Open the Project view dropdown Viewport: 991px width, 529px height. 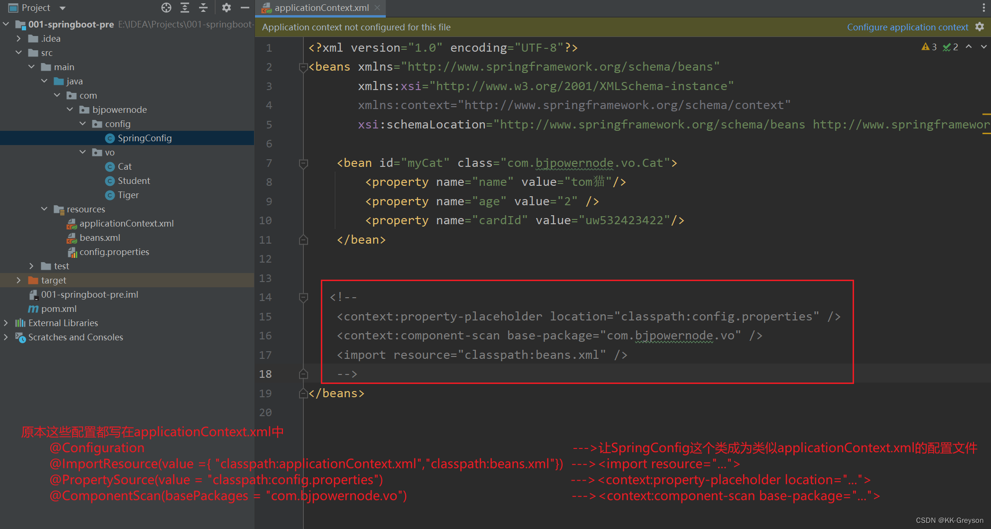pos(63,8)
